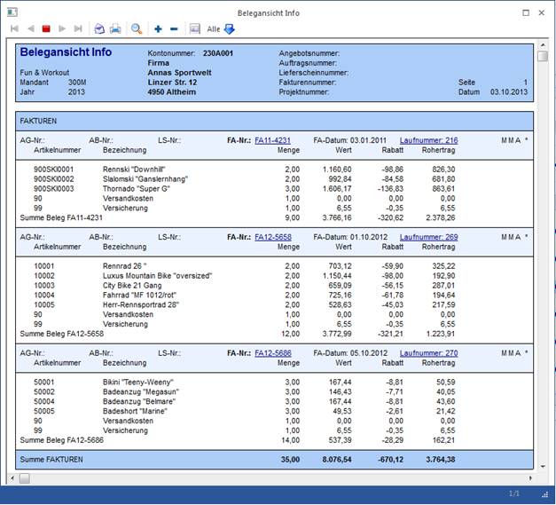Send report by e-mail icon
The height and width of the screenshot is (505, 556).
[99, 29]
